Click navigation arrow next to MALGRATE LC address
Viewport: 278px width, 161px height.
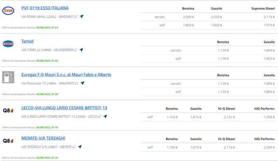(83, 83)
